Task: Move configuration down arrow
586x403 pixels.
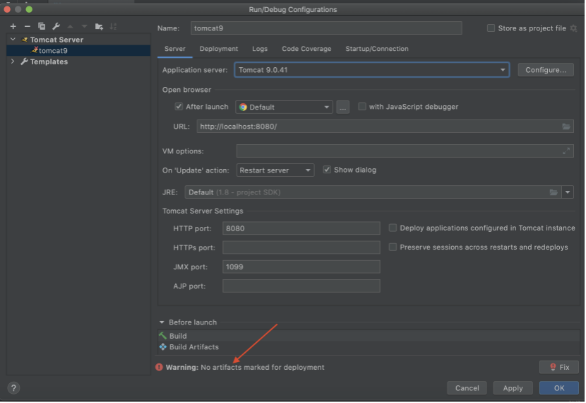Action: coord(85,26)
